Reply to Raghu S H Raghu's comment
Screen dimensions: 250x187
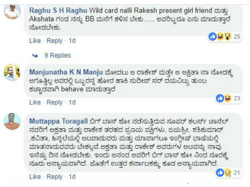(55, 41)
